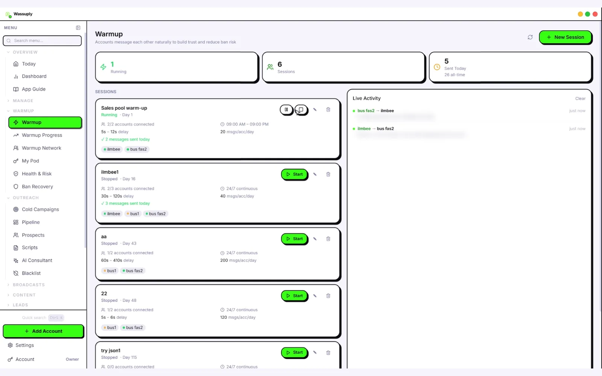Viewport: 602px width, 376px height.
Task: Delete session 22 with trash icon
Action: [328, 296]
